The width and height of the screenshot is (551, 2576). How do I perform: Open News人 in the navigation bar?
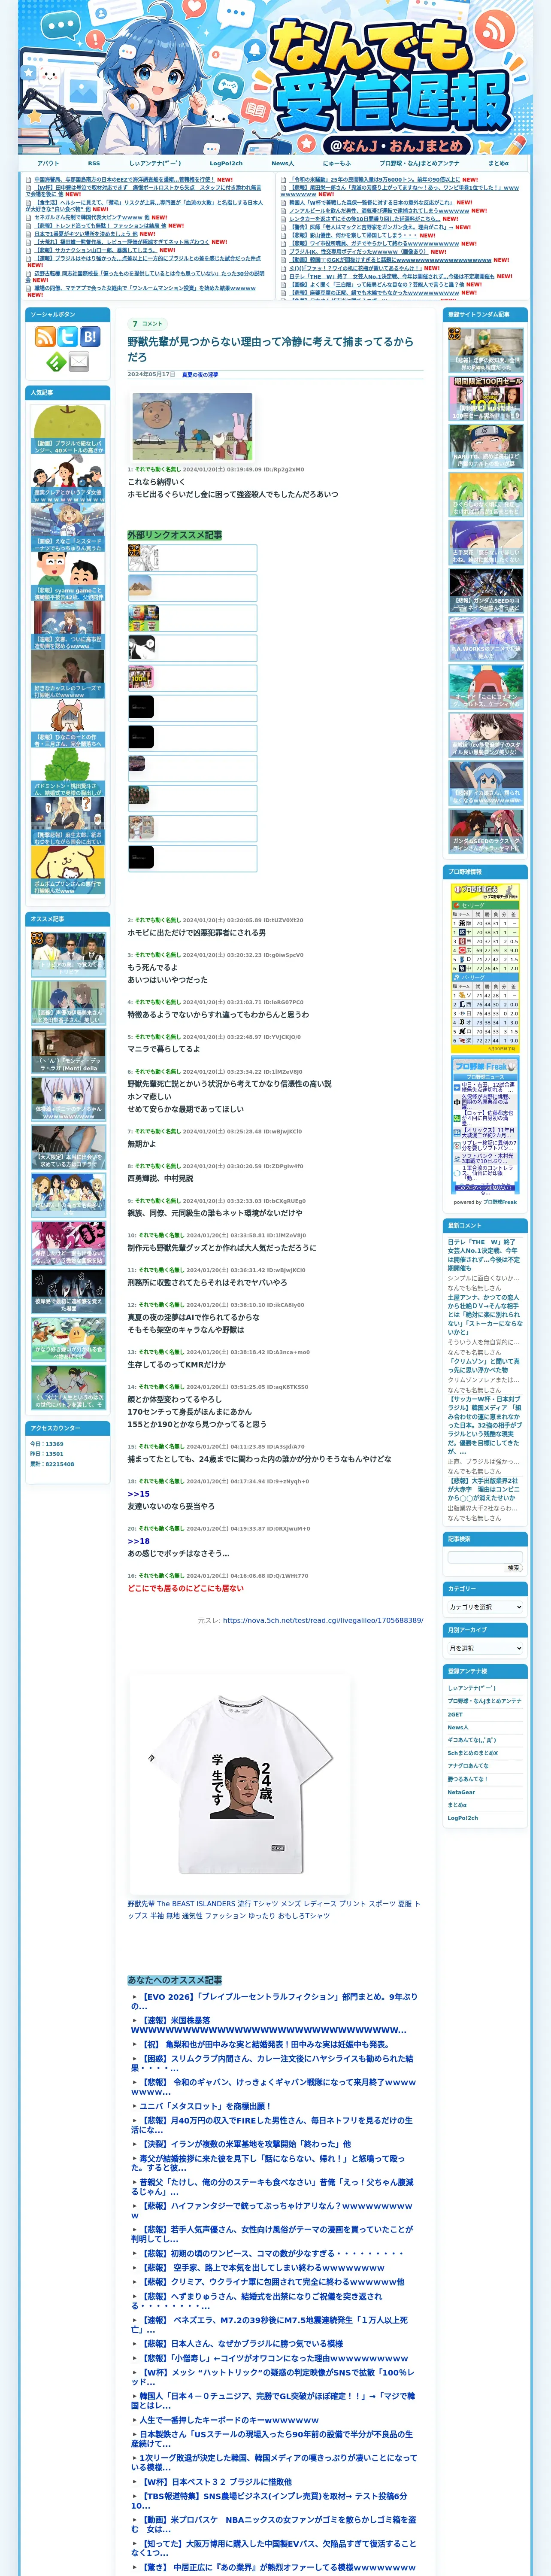pos(283,163)
